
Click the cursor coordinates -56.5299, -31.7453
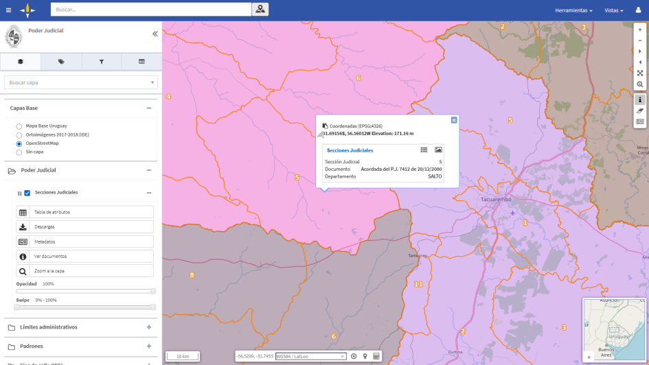(x=255, y=356)
